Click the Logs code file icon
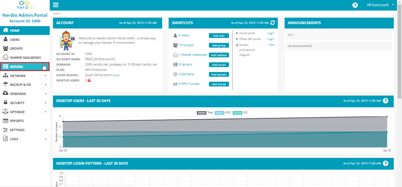The height and width of the screenshot is (187, 402). (5, 139)
